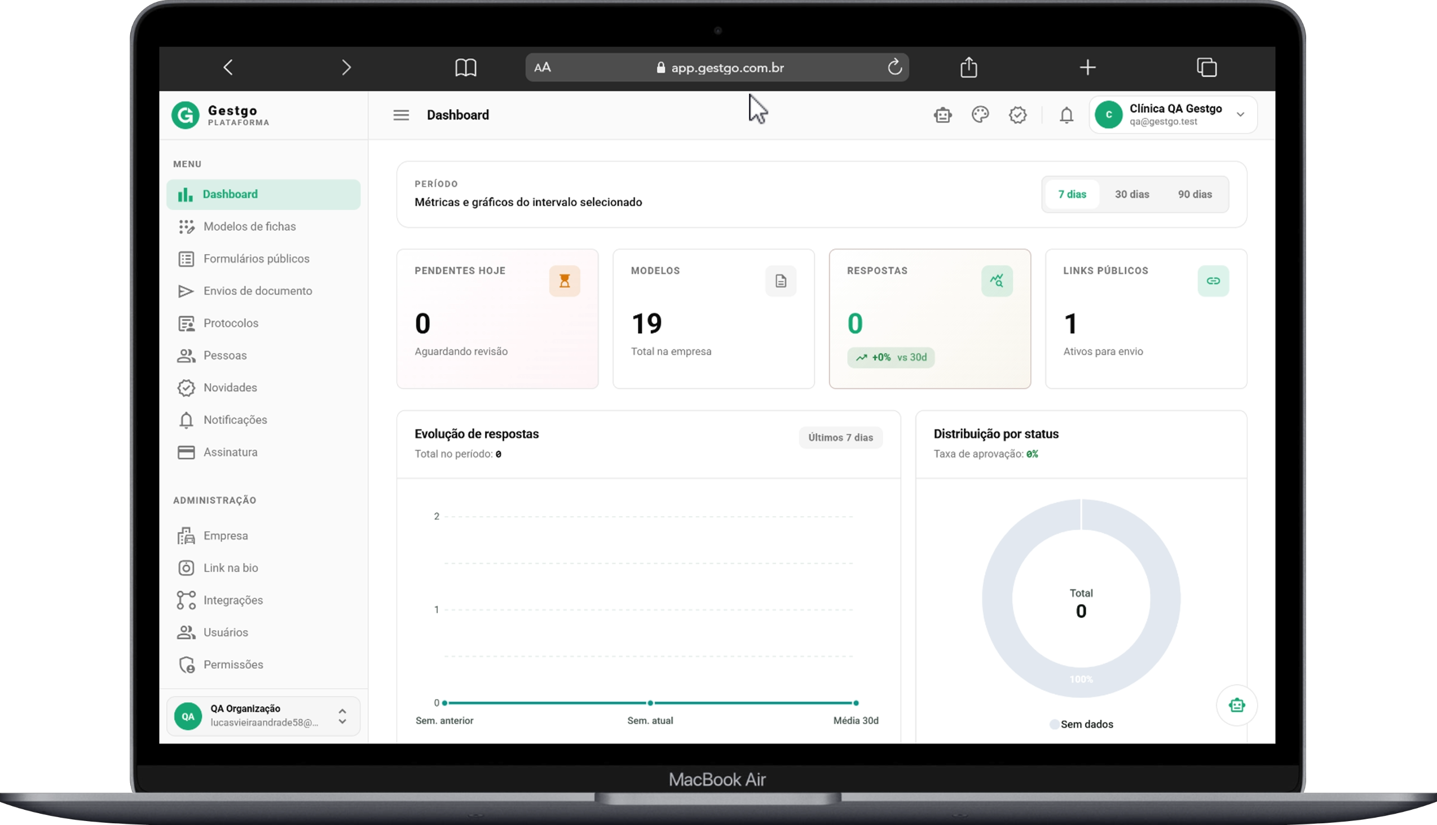The height and width of the screenshot is (825, 1437).
Task: Open the theme palette icon
Action: coord(980,114)
